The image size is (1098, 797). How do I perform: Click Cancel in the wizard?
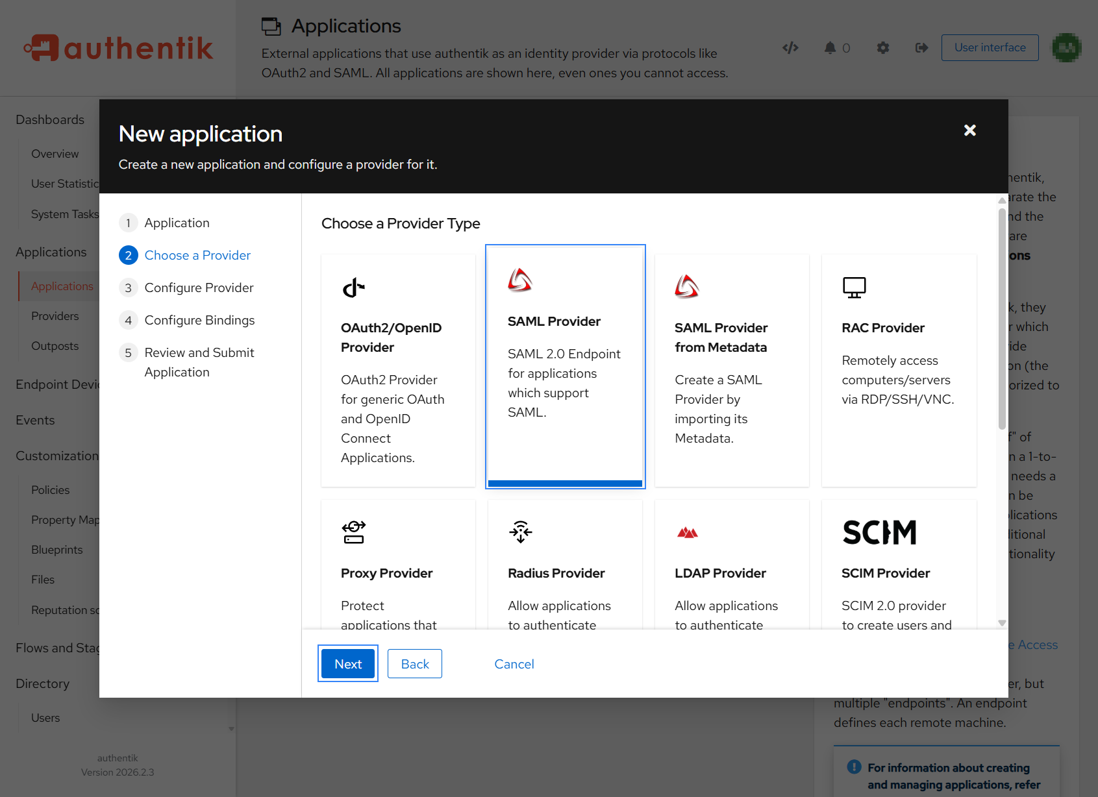click(x=514, y=664)
